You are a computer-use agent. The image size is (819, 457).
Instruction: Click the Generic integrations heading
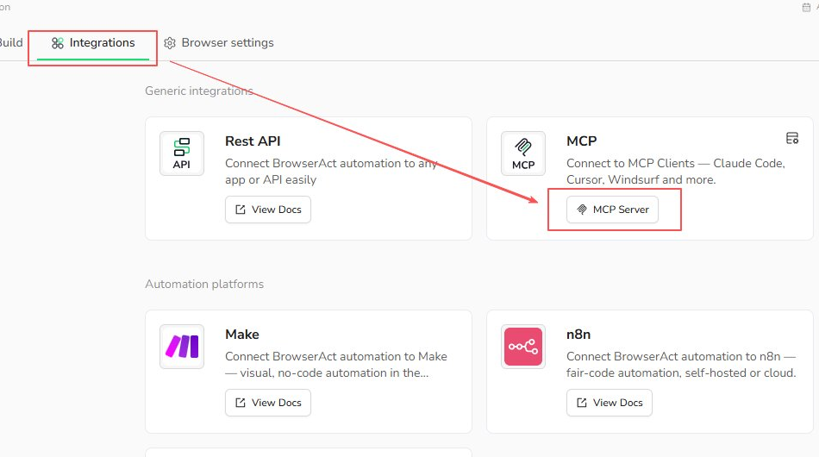(199, 91)
